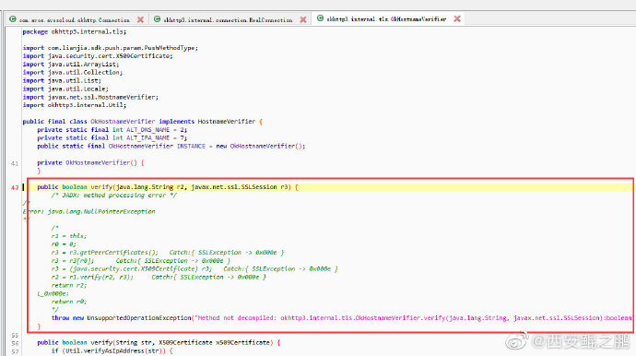Click the class declaration OkHostnameVerifier line
This screenshot has width=636, height=356.
142,122
